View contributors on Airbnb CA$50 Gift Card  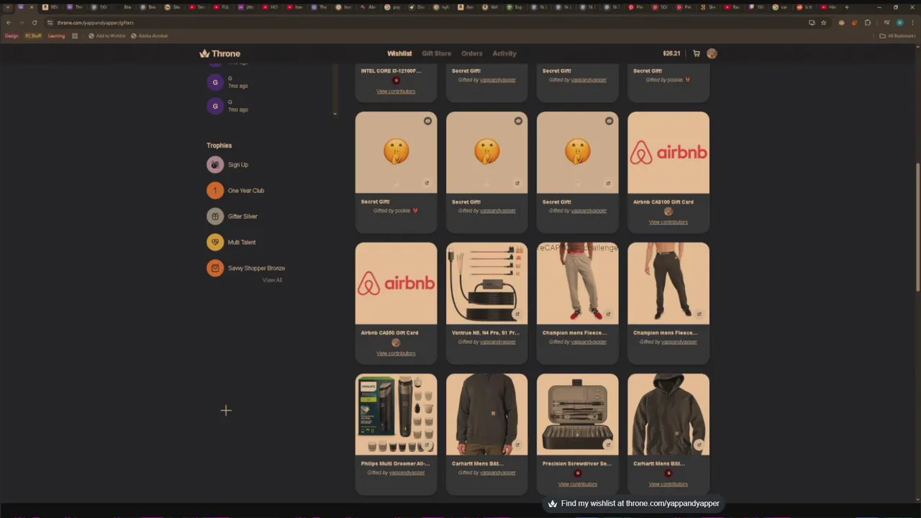coord(396,353)
